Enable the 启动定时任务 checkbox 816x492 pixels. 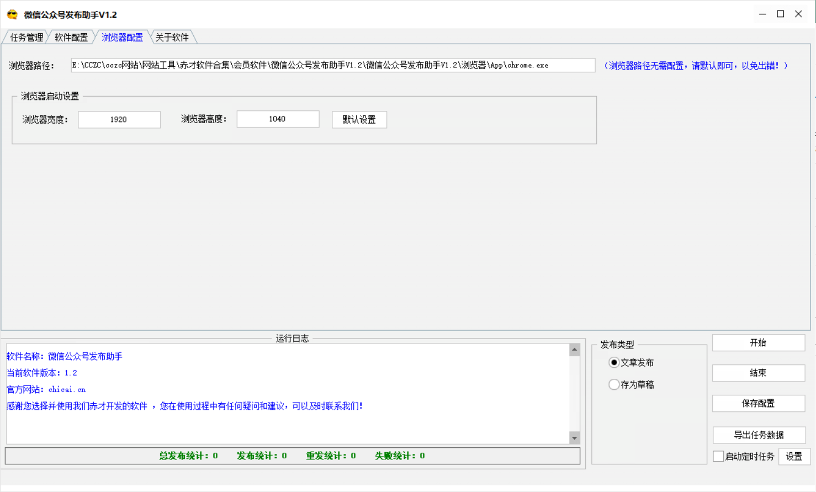pyautogui.click(x=718, y=456)
